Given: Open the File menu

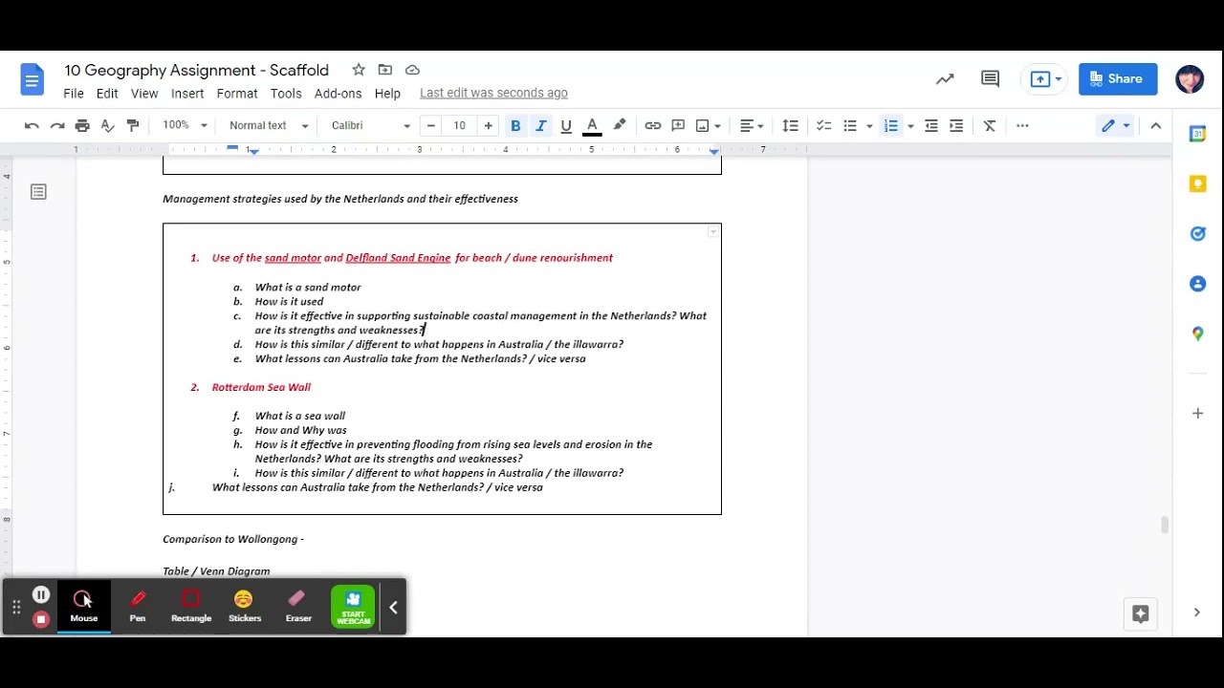Looking at the screenshot, I should [x=74, y=93].
